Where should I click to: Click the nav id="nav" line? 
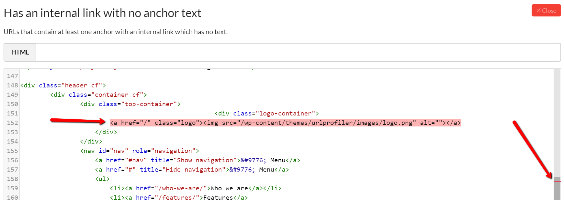140,151
